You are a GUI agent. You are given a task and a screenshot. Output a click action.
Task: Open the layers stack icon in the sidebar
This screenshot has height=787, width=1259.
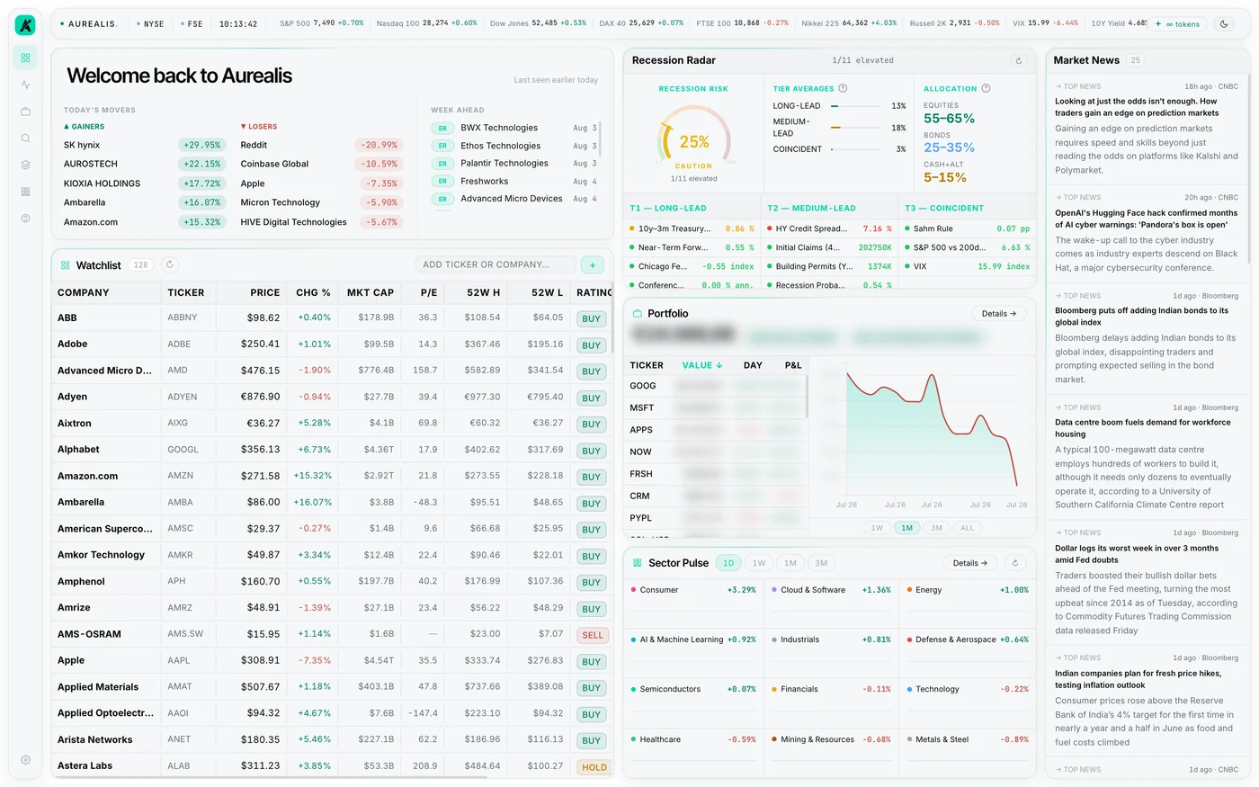tap(25, 165)
